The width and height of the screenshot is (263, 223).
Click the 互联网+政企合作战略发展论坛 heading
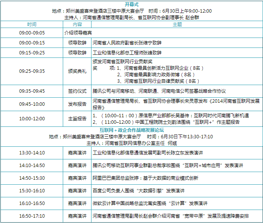(x=132, y=130)
